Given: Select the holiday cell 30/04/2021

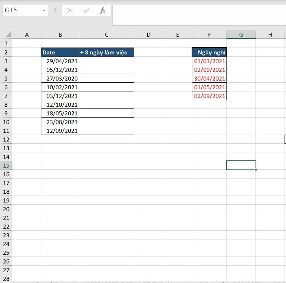Looking at the screenshot, I should [209, 78].
